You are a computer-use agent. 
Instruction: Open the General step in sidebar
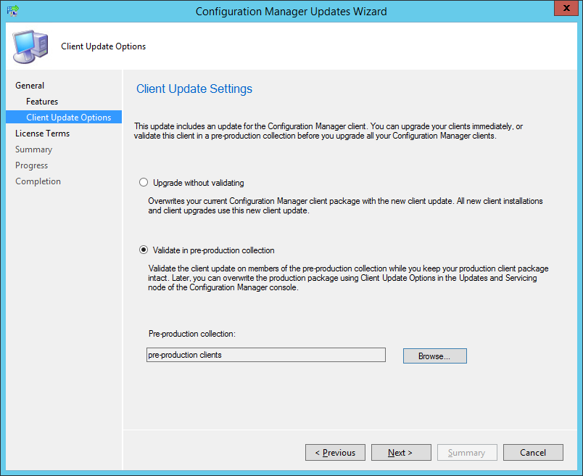coord(30,85)
